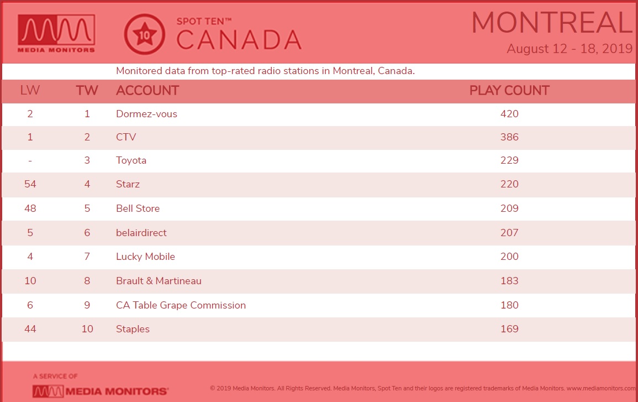
Task: Click the PLAY COUNT column header
Action: [509, 91]
